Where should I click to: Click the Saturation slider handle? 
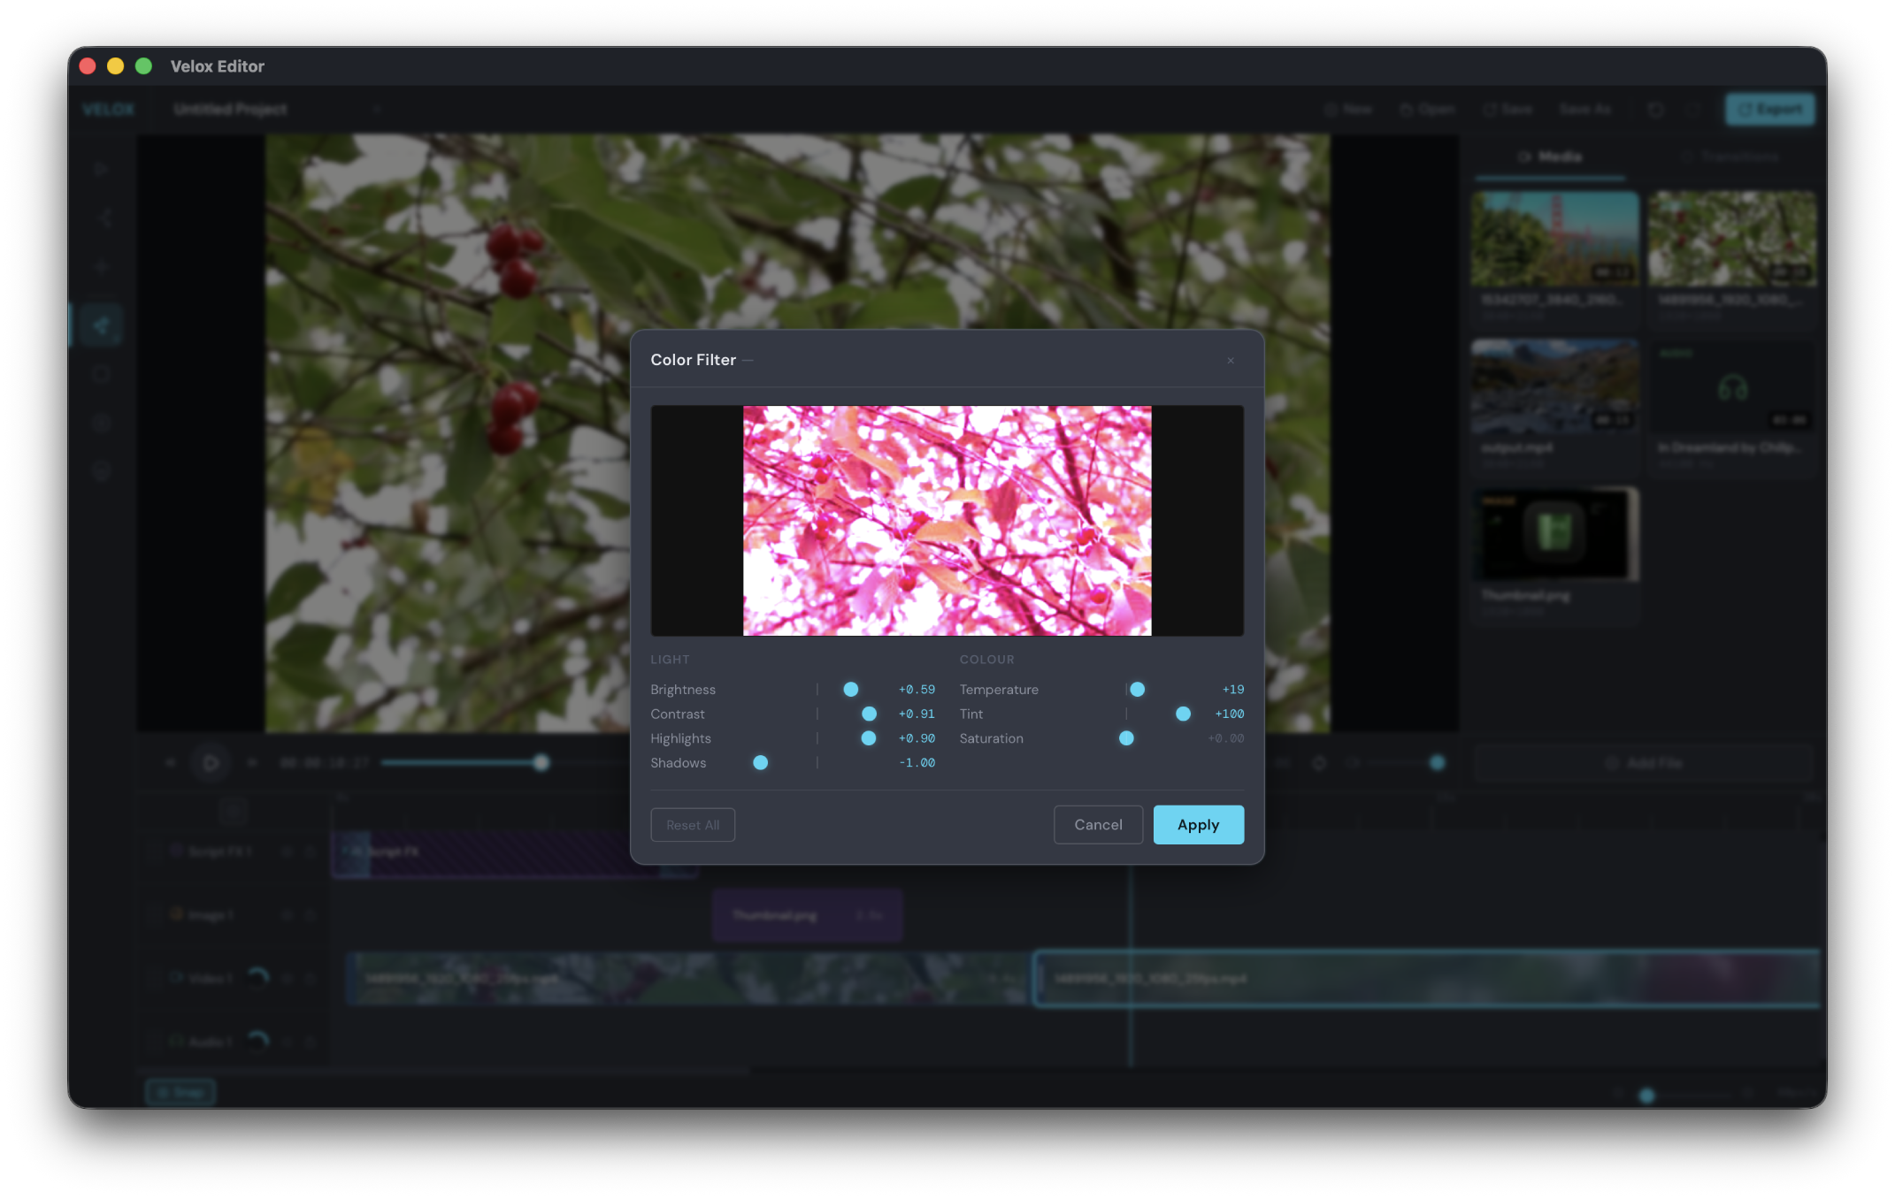pyautogui.click(x=1126, y=738)
